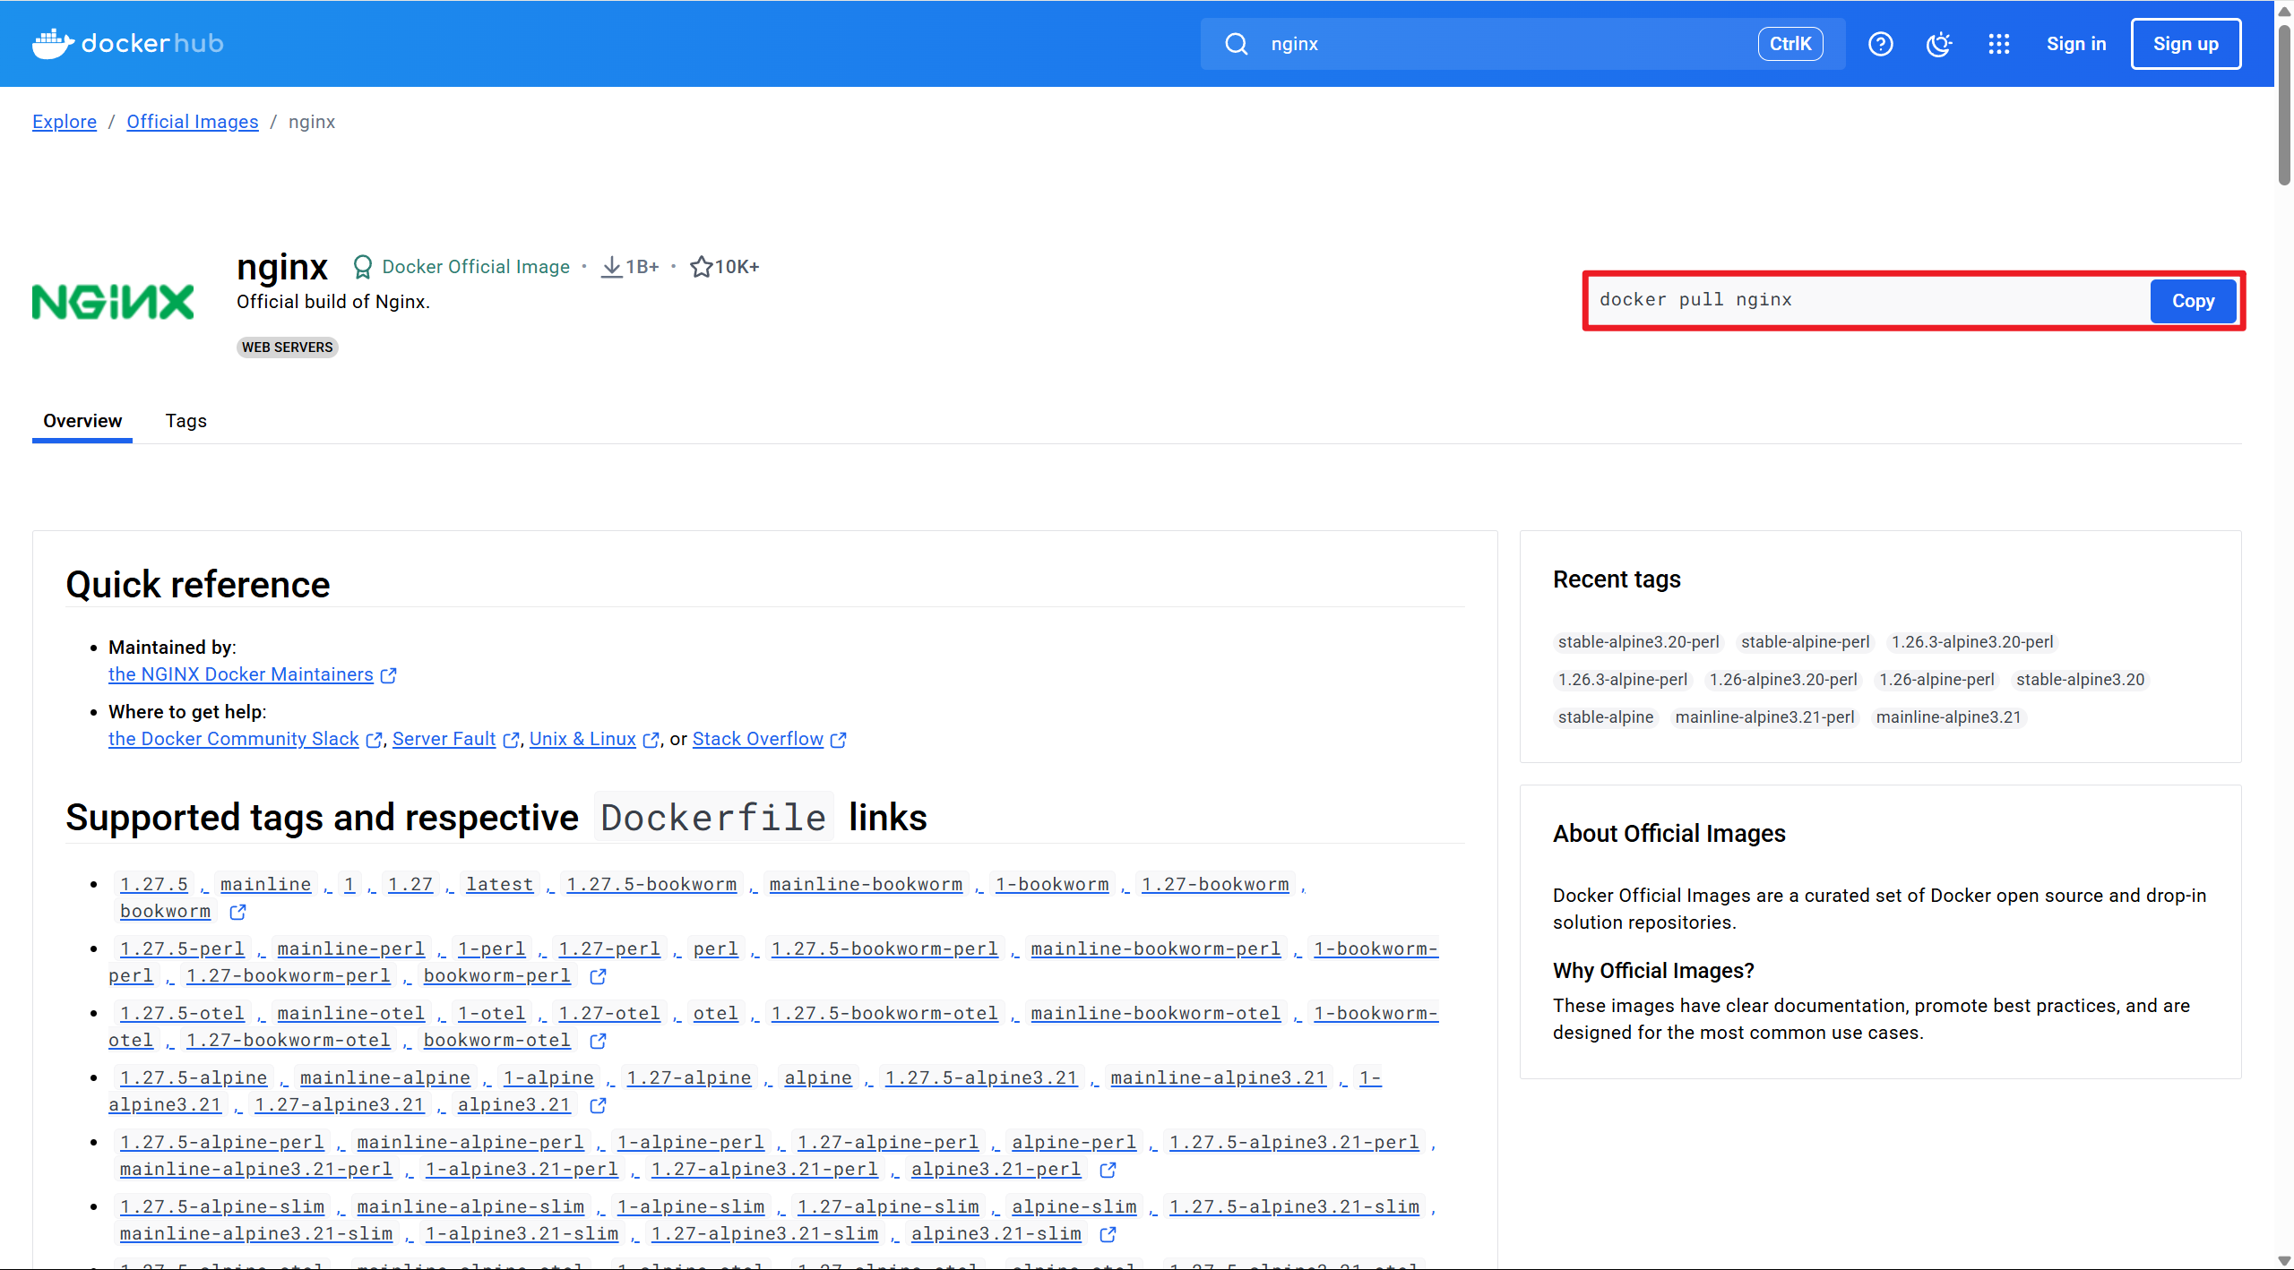The height and width of the screenshot is (1270, 2294).
Task: Go to Official Images breadcrumb
Action: point(193,122)
